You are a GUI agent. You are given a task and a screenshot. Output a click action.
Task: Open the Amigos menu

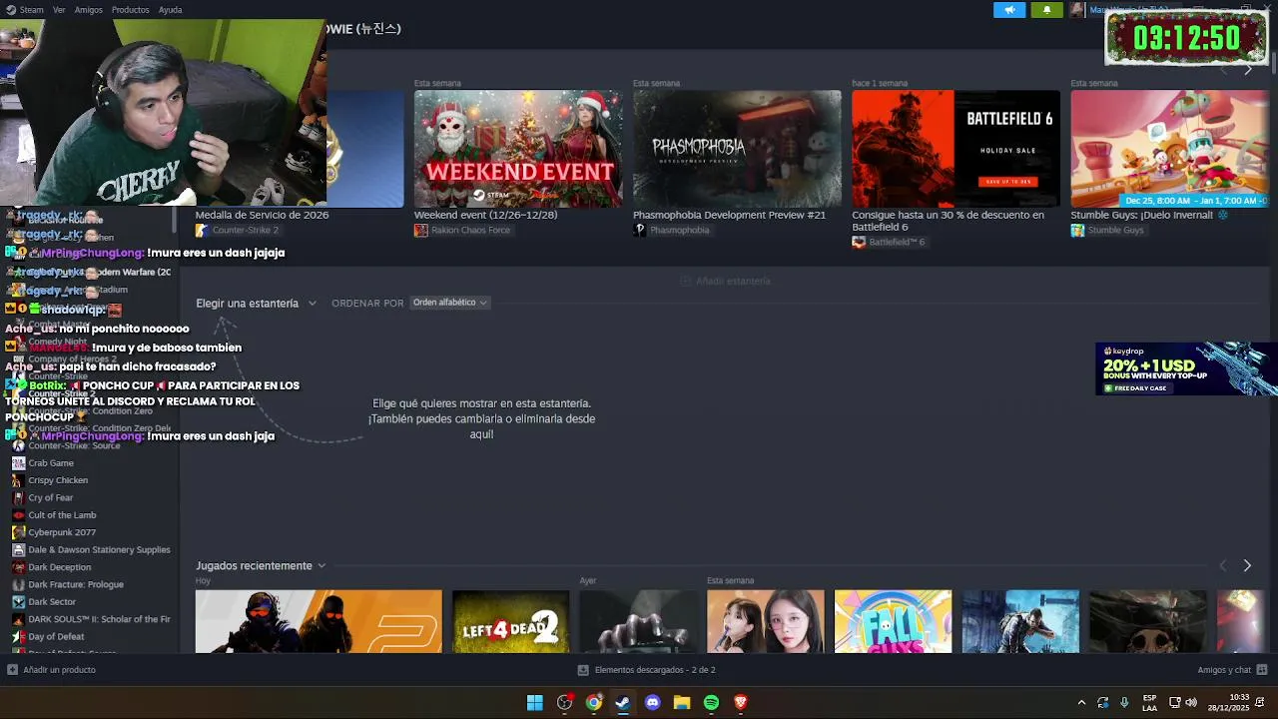pos(88,10)
